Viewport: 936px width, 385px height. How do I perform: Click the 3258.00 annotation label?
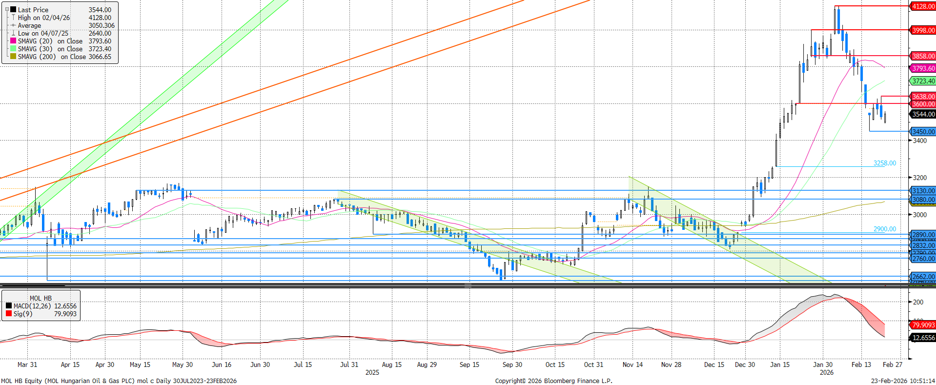(x=884, y=163)
